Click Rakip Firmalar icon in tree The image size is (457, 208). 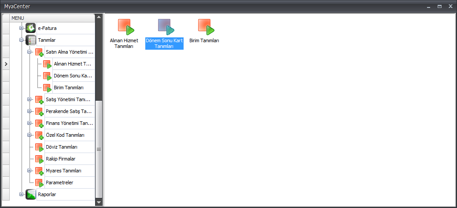pos(39,159)
